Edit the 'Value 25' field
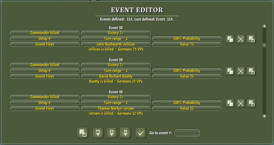 (x=187, y=76)
